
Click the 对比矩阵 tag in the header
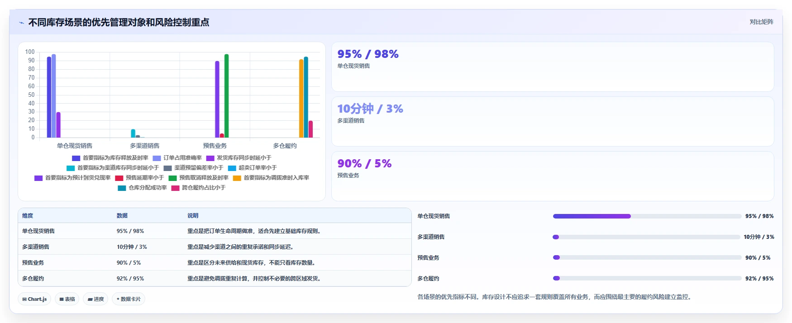(761, 22)
